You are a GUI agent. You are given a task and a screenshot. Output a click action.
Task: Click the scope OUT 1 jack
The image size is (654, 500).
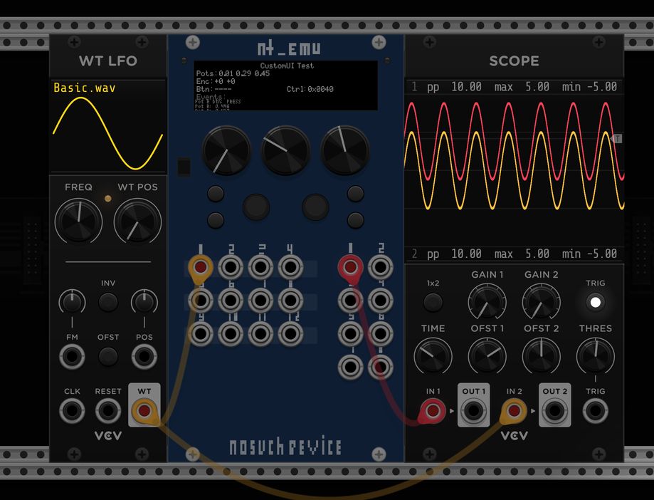coord(473,411)
